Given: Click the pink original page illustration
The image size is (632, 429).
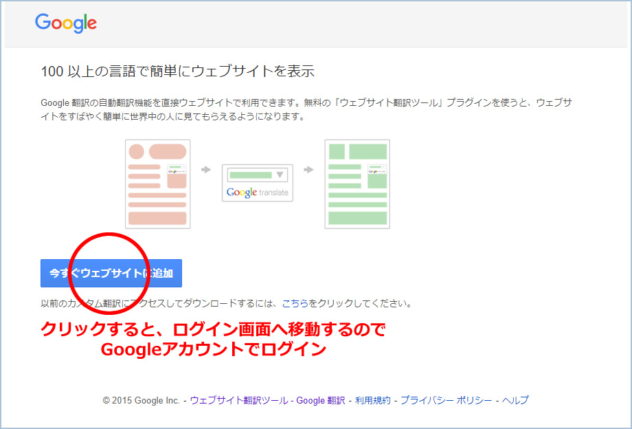Looking at the screenshot, I should point(157,184).
